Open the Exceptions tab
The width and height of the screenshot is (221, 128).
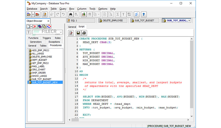point(54,42)
